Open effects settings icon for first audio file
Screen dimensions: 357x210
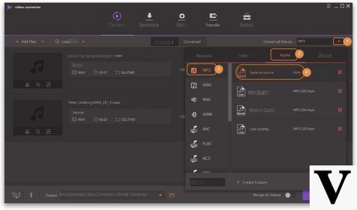click(49, 85)
